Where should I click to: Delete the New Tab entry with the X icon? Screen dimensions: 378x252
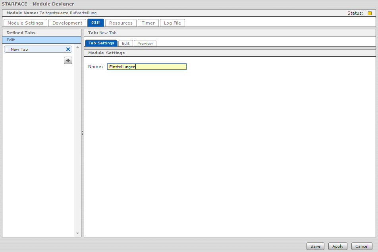point(68,50)
